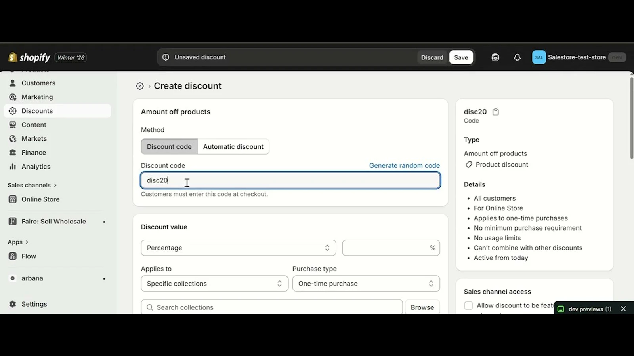
Task: Select the Discount code method
Action: [169, 146]
